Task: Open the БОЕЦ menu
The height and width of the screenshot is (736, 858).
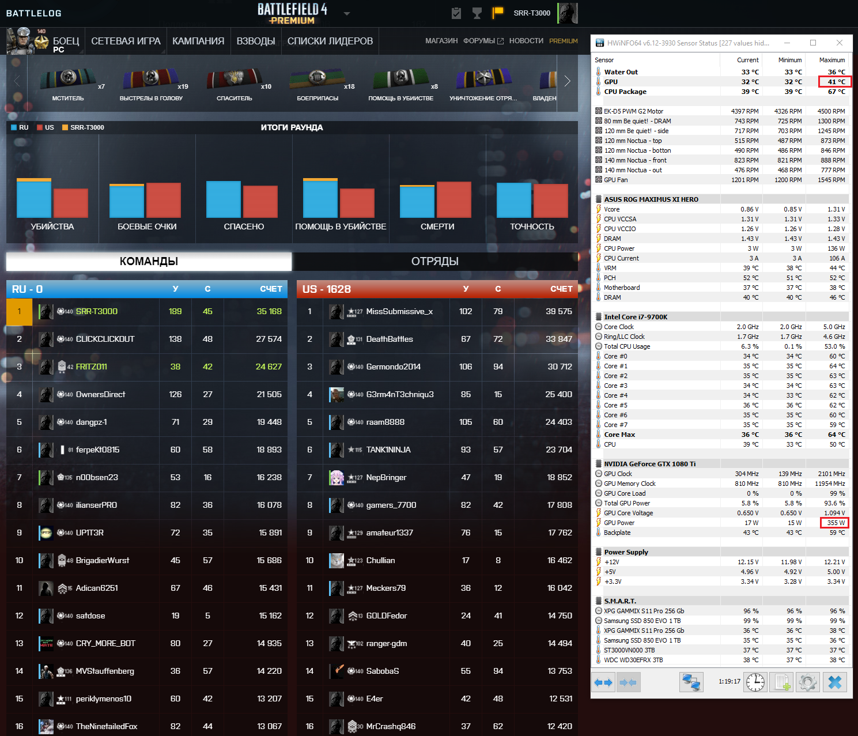Action: pos(66,41)
